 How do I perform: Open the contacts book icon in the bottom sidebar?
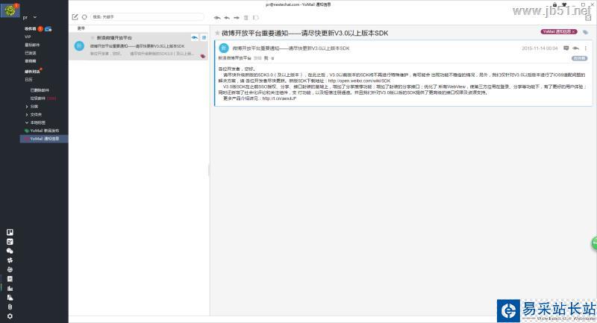10,279
